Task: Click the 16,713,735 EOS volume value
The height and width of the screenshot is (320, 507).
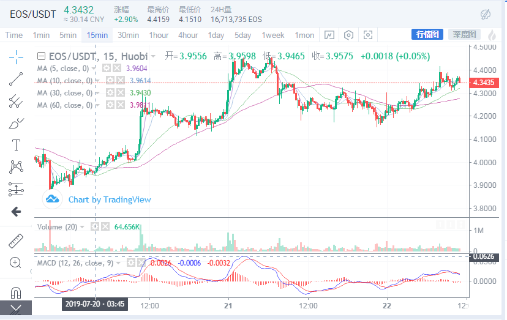Action: (x=236, y=20)
